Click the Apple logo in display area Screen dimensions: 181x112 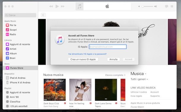(107, 6)
